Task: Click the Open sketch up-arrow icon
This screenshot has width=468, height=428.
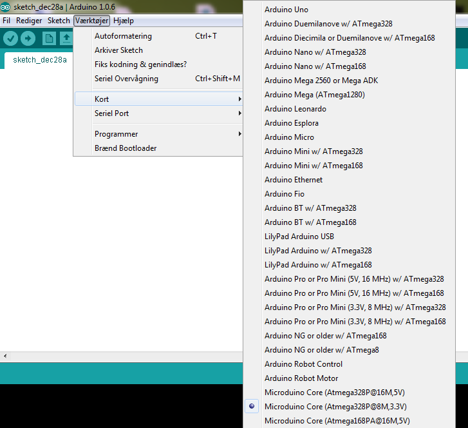Action: click(x=66, y=38)
